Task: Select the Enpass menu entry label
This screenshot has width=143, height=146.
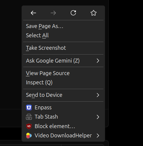Action: (43, 108)
